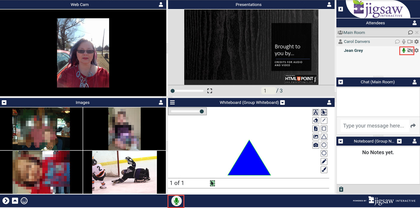Open the Whiteboard (Group Whiteboard) dropdown arrow

coord(283,103)
